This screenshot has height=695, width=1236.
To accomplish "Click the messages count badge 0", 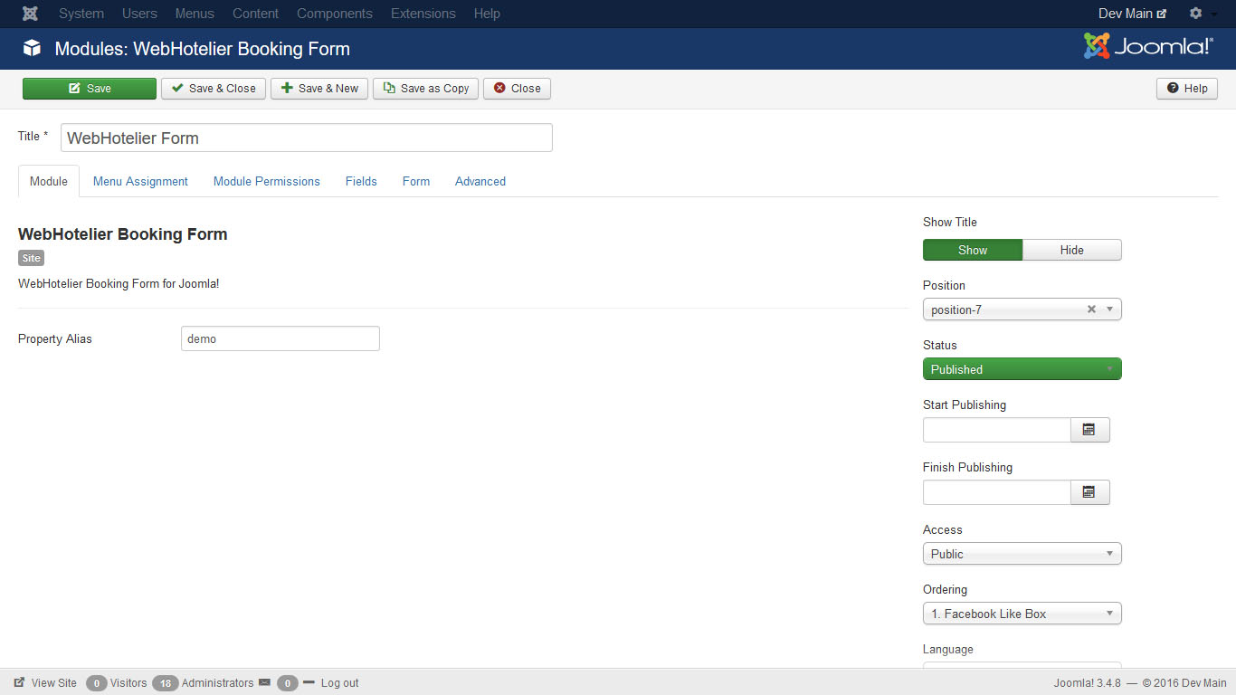I will pyautogui.click(x=288, y=683).
